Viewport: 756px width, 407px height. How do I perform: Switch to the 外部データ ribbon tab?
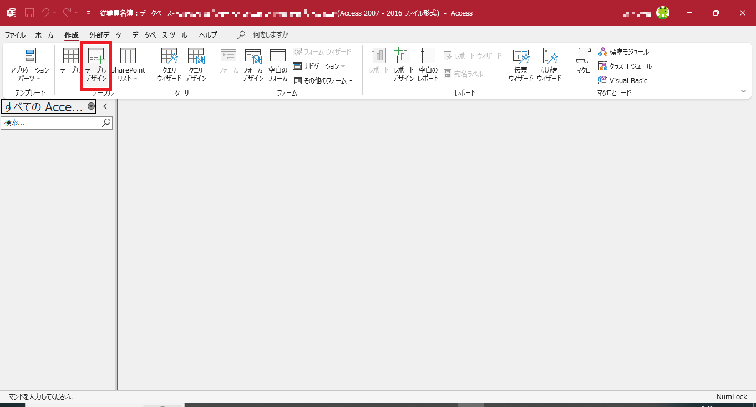point(105,34)
